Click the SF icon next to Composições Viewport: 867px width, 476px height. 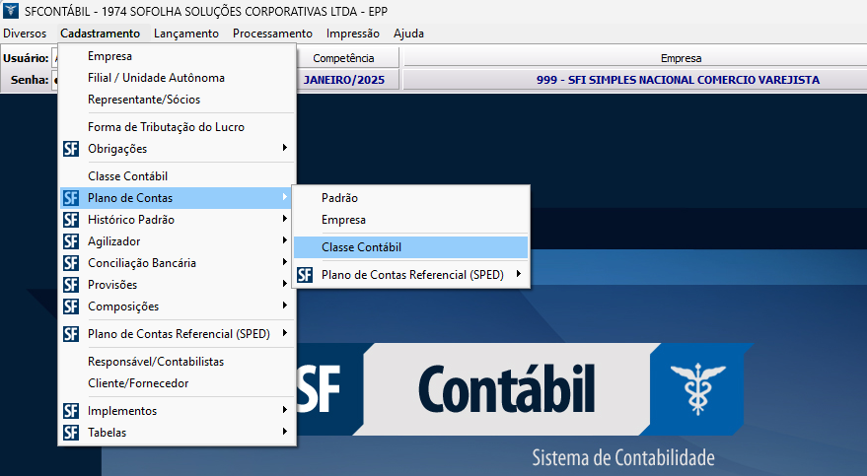click(x=70, y=306)
